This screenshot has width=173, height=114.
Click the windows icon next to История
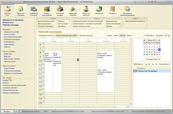[16, 111]
